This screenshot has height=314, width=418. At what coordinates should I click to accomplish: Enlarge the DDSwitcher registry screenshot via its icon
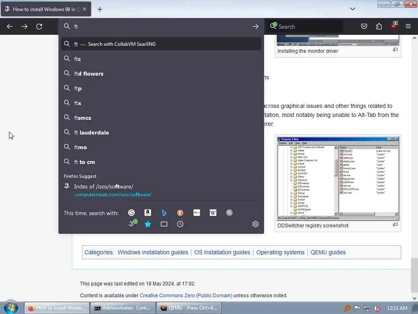coord(395,225)
